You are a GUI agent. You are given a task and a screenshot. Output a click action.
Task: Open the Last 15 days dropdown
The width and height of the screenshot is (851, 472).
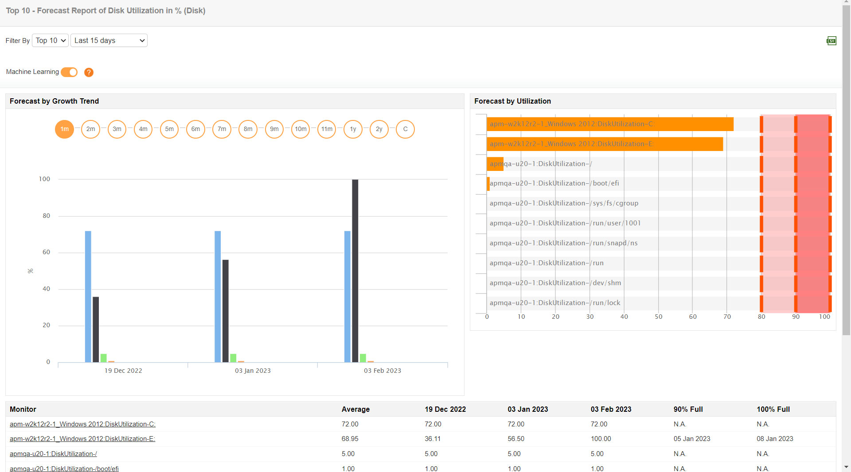[109, 40]
